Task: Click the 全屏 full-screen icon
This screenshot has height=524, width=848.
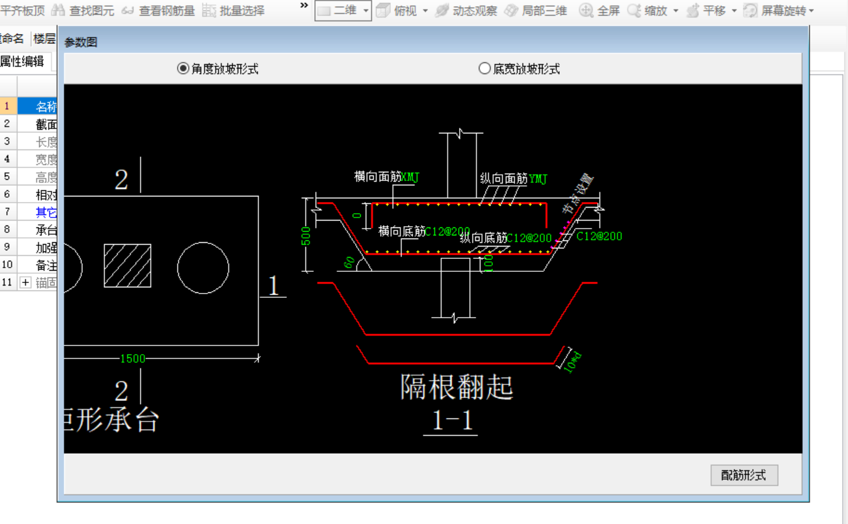Action: [x=586, y=11]
